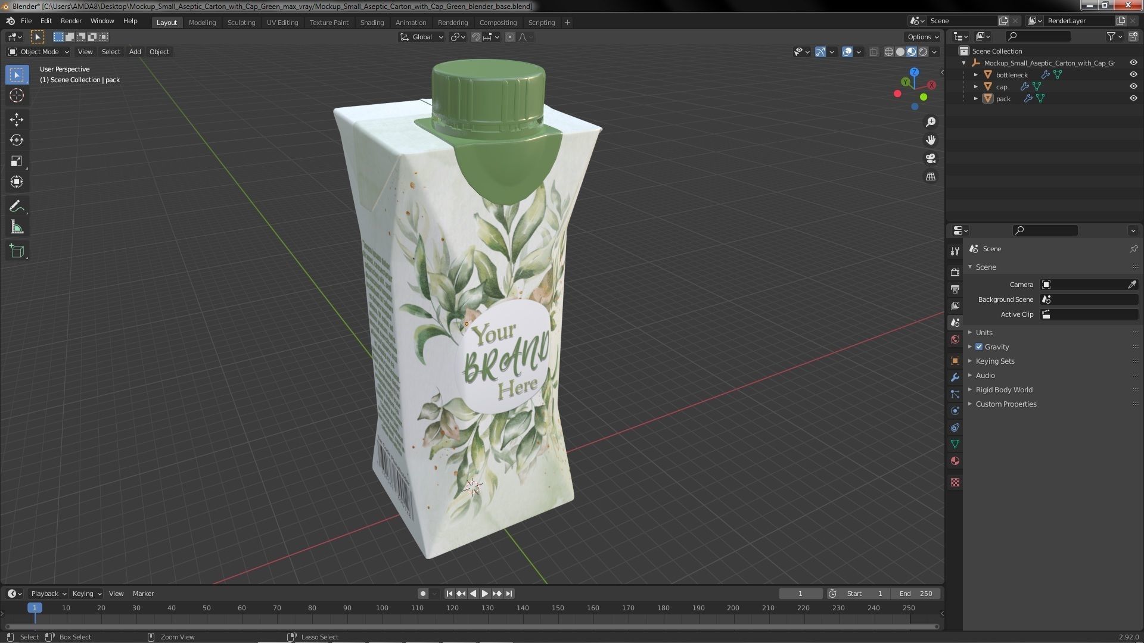This screenshot has height=643, width=1144.
Task: Click the current frame number field
Action: point(800,594)
